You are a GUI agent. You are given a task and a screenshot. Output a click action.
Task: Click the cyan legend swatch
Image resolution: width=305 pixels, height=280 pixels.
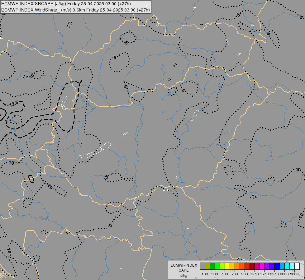[287, 266]
